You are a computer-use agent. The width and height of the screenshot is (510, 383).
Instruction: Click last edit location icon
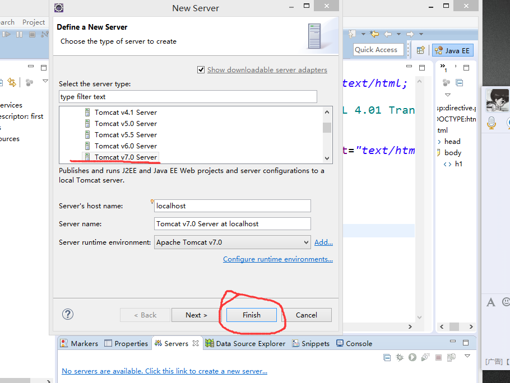click(375, 34)
